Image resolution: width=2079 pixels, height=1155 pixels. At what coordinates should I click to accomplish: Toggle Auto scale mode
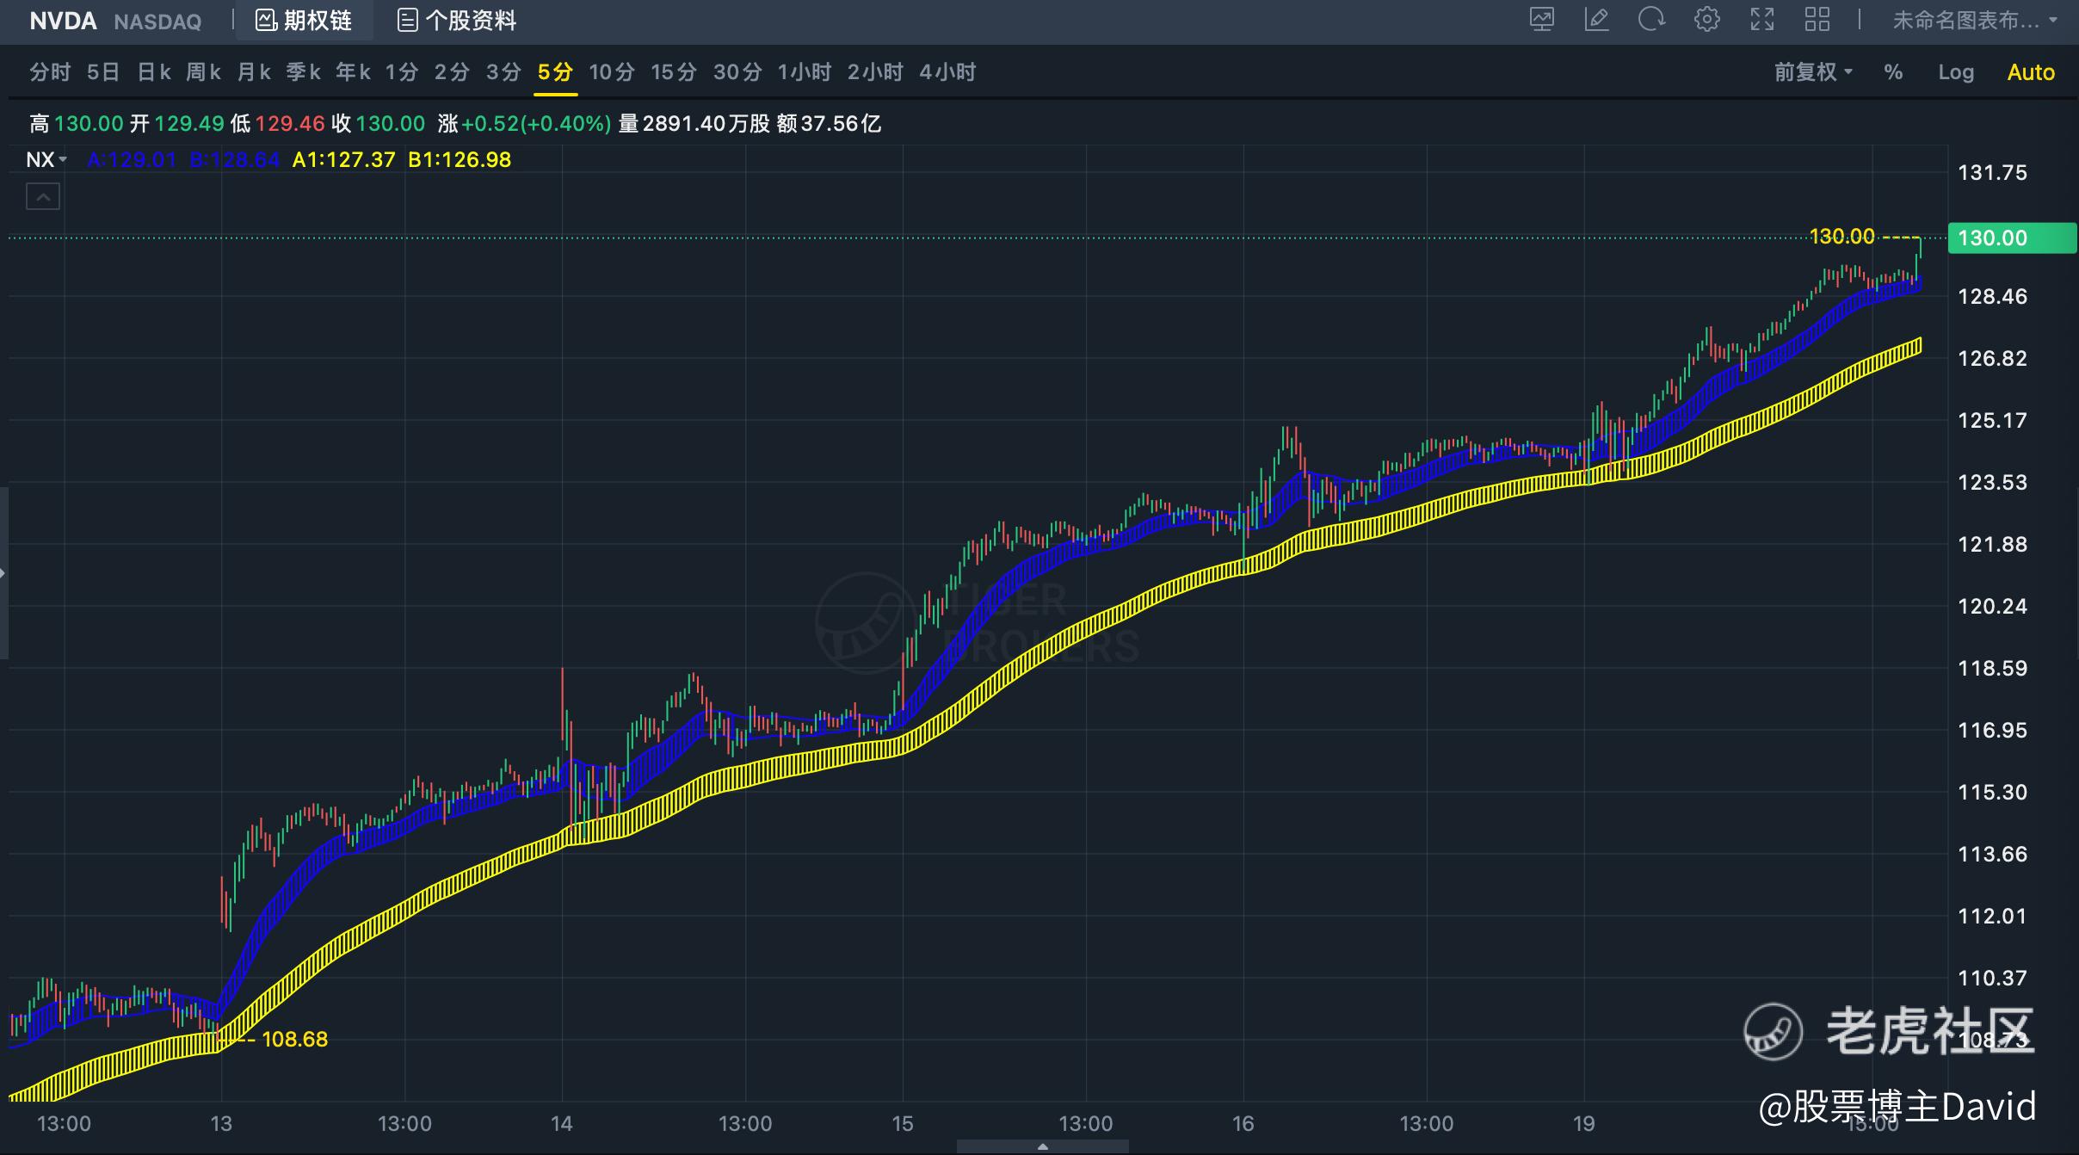click(x=2031, y=72)
